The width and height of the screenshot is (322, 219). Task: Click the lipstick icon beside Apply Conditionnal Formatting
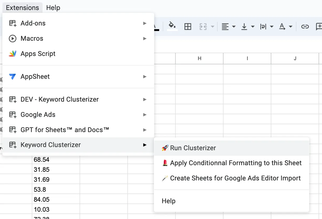coord(165,163)
